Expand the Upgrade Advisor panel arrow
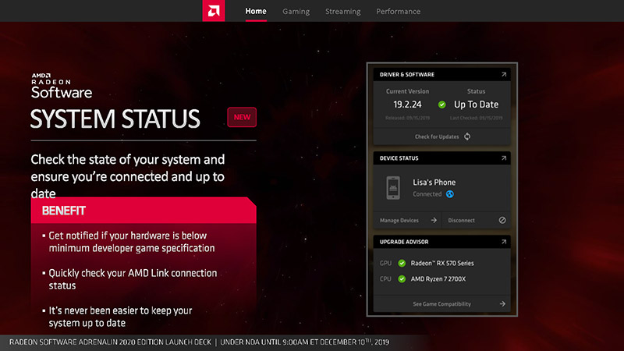624x351 pixels. pos(504,242)
